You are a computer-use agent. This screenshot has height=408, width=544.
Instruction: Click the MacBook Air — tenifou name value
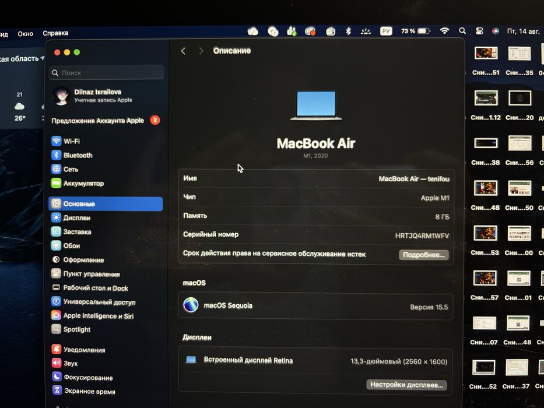414,179
